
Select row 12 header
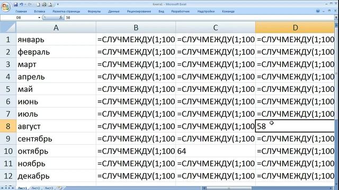[8, 176]
